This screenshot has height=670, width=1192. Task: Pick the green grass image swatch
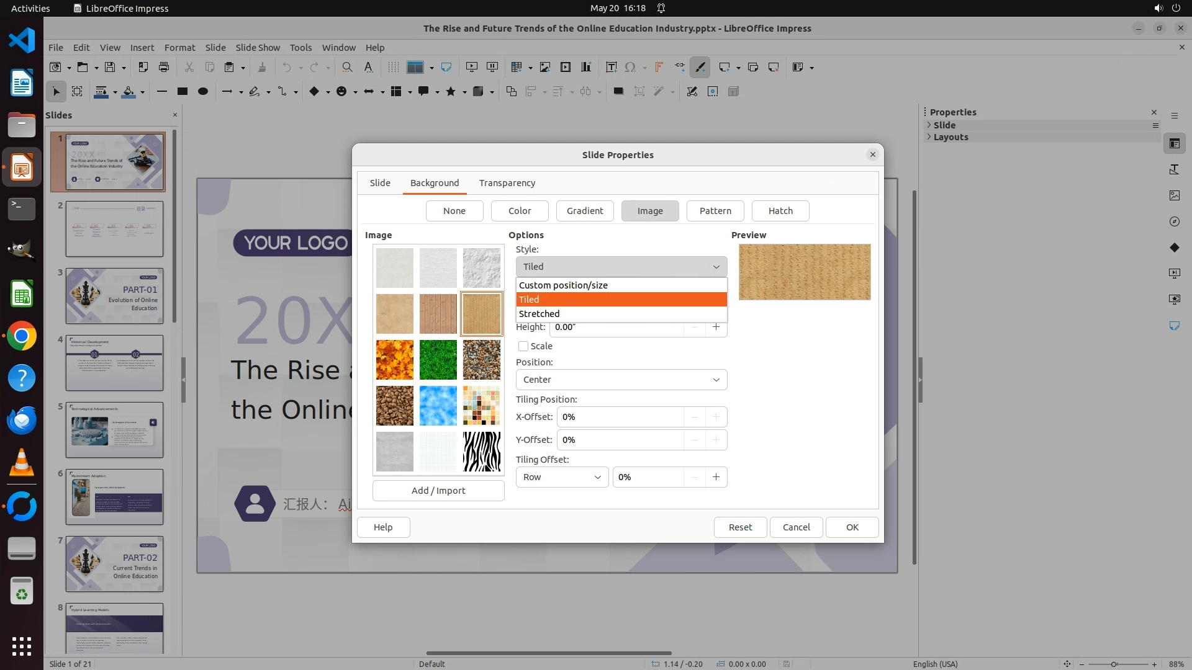[x=438, y=360]
